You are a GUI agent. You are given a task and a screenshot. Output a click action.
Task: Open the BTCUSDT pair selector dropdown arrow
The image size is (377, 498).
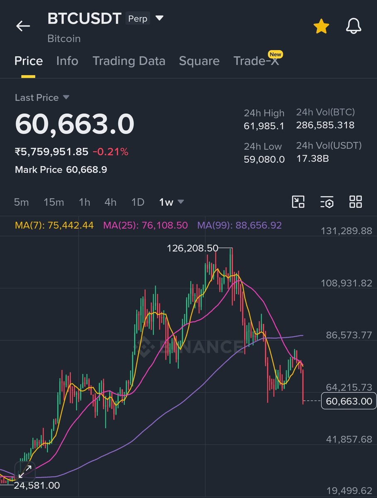click(160, 18)
